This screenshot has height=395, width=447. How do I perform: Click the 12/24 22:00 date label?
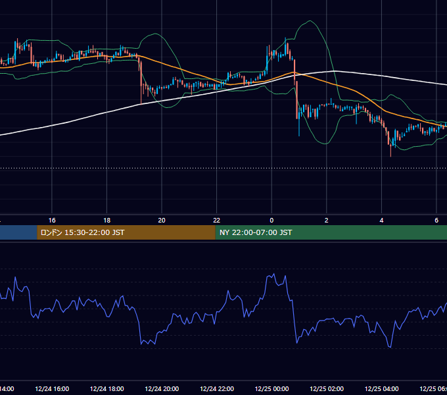pyautogui.click(x=217, y=389)
